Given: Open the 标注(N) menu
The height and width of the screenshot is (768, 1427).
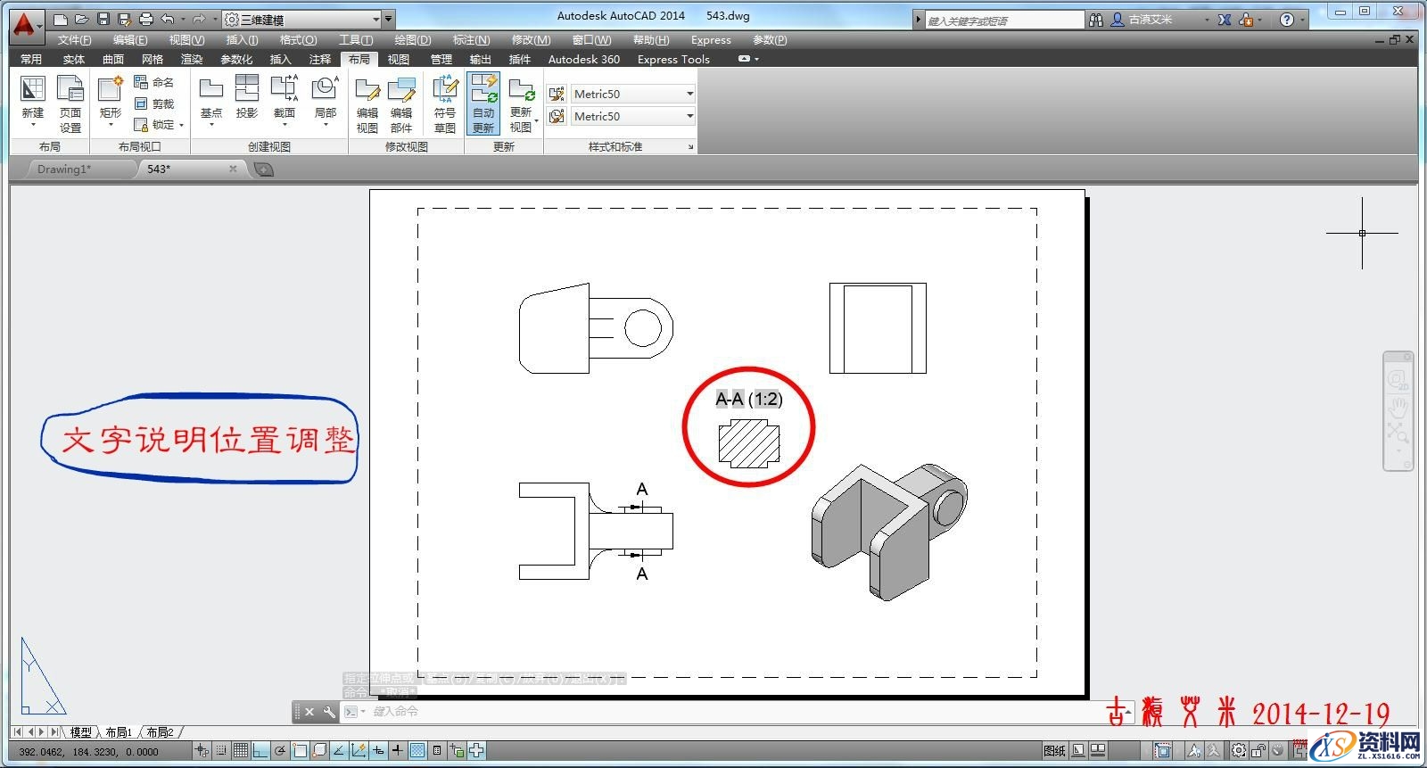Looking at the screenshot, I should (x=470, y=39).
